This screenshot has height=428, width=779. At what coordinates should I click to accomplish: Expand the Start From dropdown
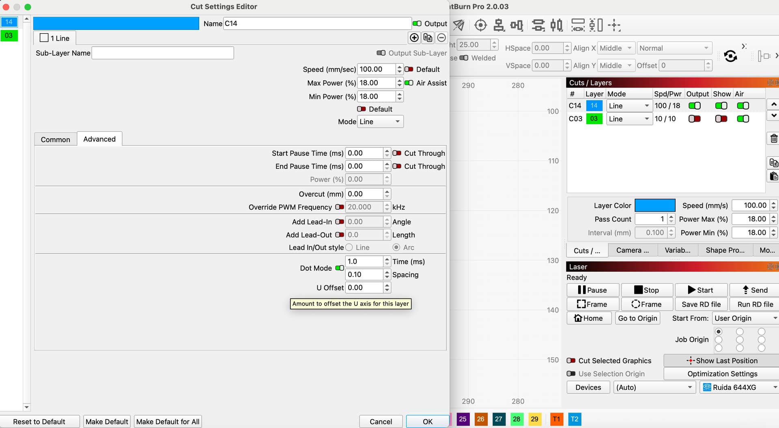(745, 318)
